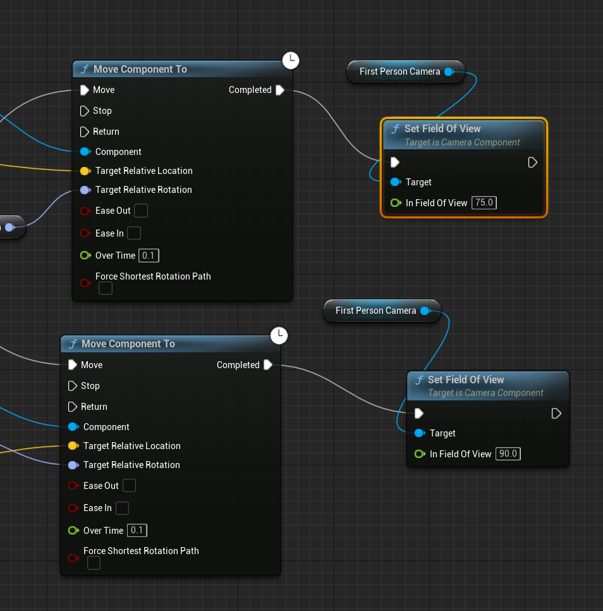This screenshot has height=611, width=603.
Task: Enable Ease Out checkbox on upper Move Component To
Action: coord(141,211)
